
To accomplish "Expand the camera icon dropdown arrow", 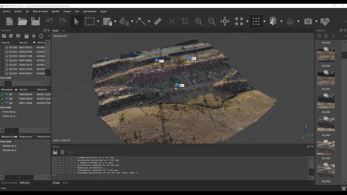I will (x=316, y=21).
